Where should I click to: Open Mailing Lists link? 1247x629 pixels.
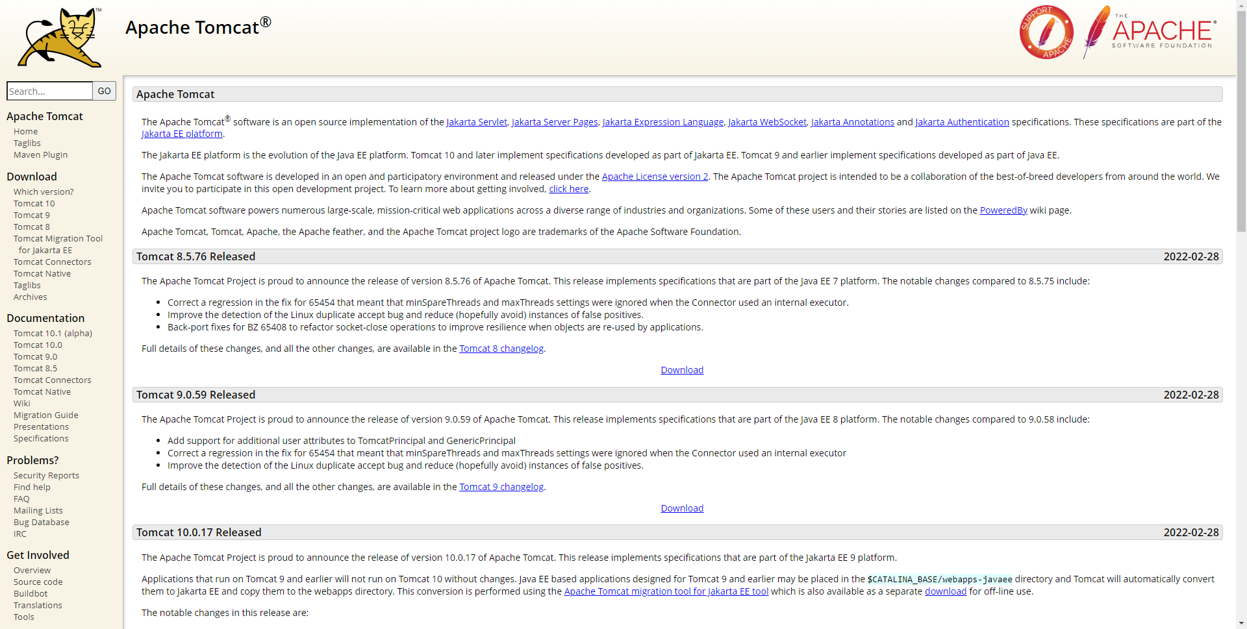coord(38,510)
